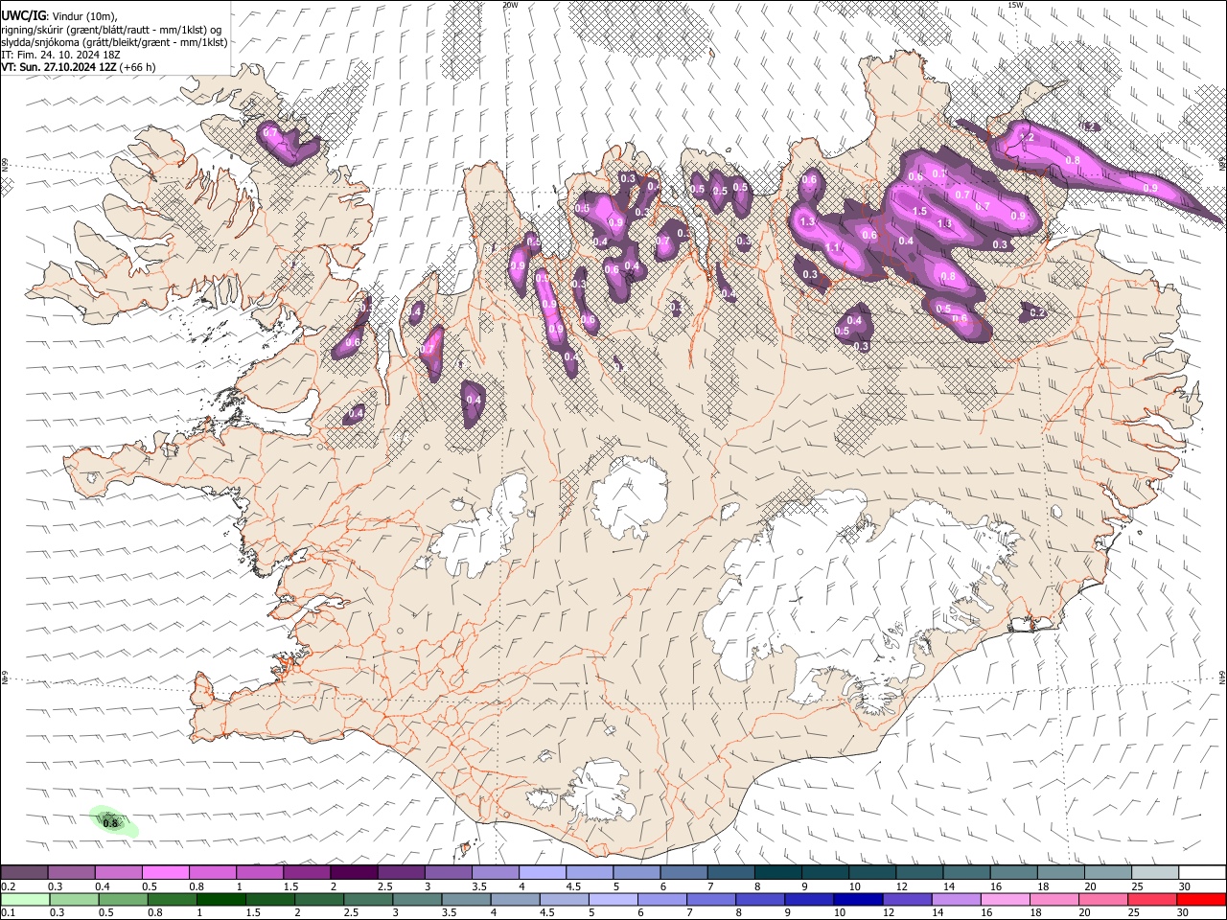Click the 'slydda/snjókoma' legend description line

pyautogui.click(x=114, y=42)
